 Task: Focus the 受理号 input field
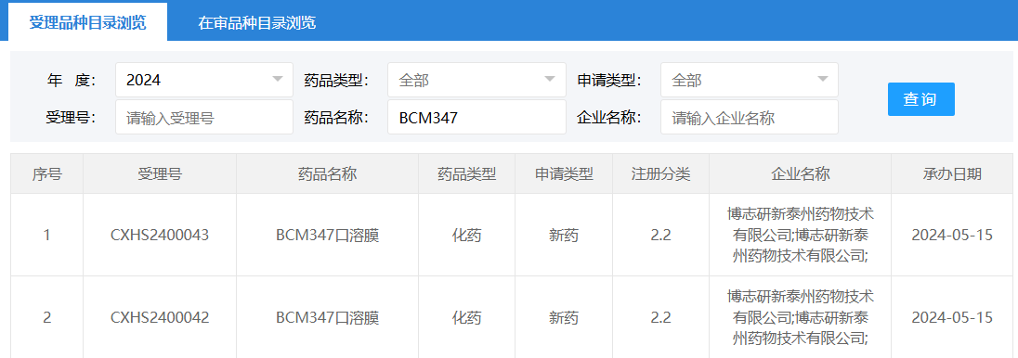(x=203, y=118)
